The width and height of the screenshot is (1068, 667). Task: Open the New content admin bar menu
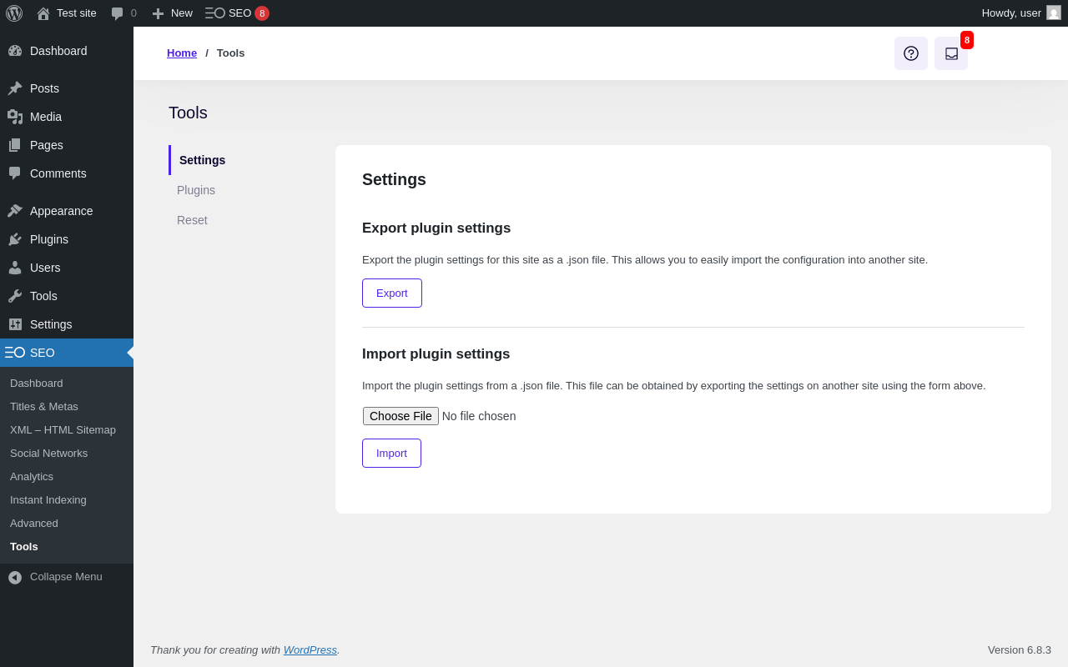(x=172, y=13)
